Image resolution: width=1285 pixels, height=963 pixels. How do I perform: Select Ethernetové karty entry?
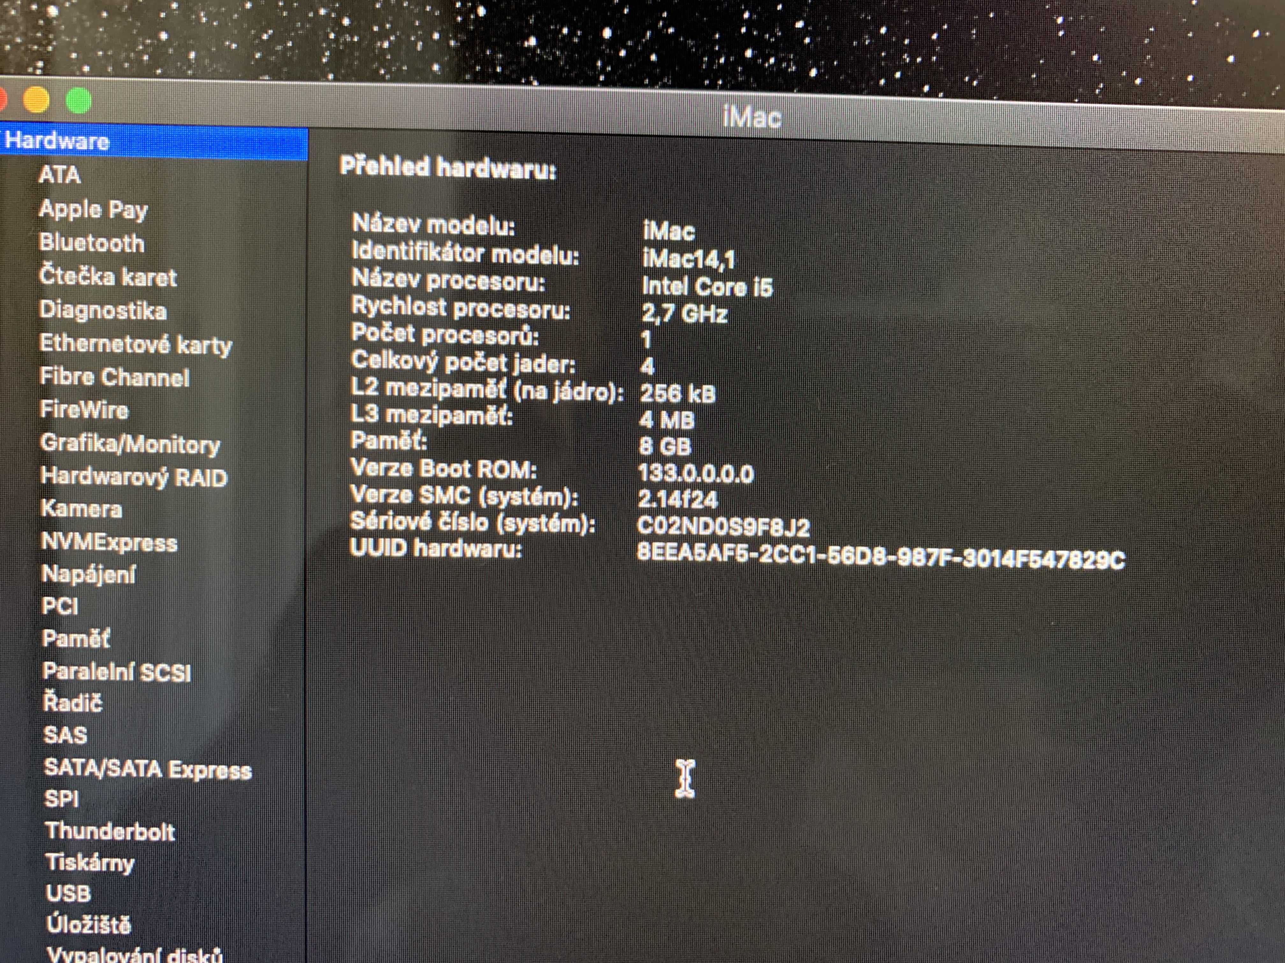135,344
